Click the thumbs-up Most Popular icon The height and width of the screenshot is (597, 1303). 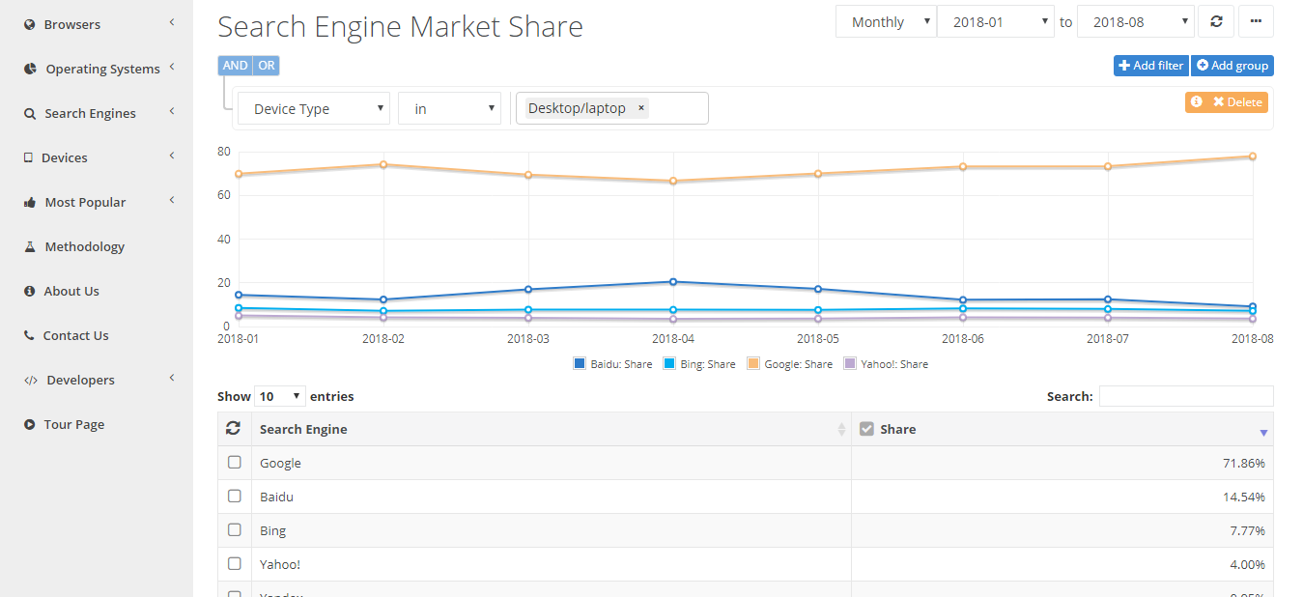coord(30,202)
